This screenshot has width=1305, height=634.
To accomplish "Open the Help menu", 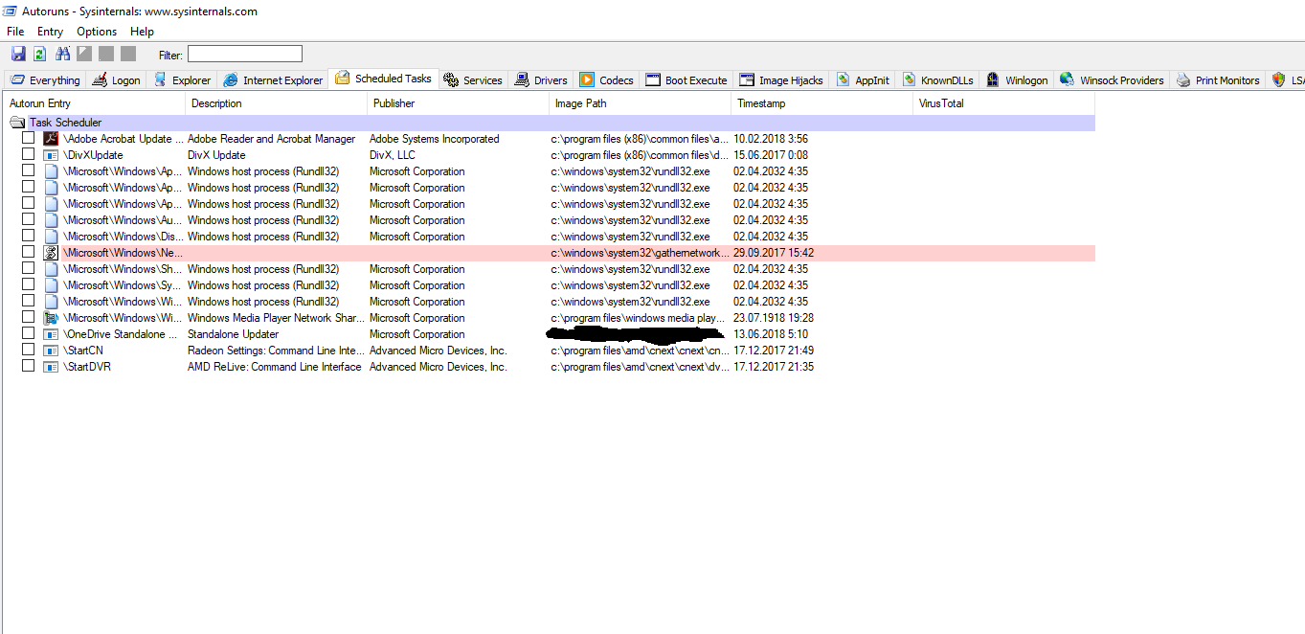I will coord(142,32).
